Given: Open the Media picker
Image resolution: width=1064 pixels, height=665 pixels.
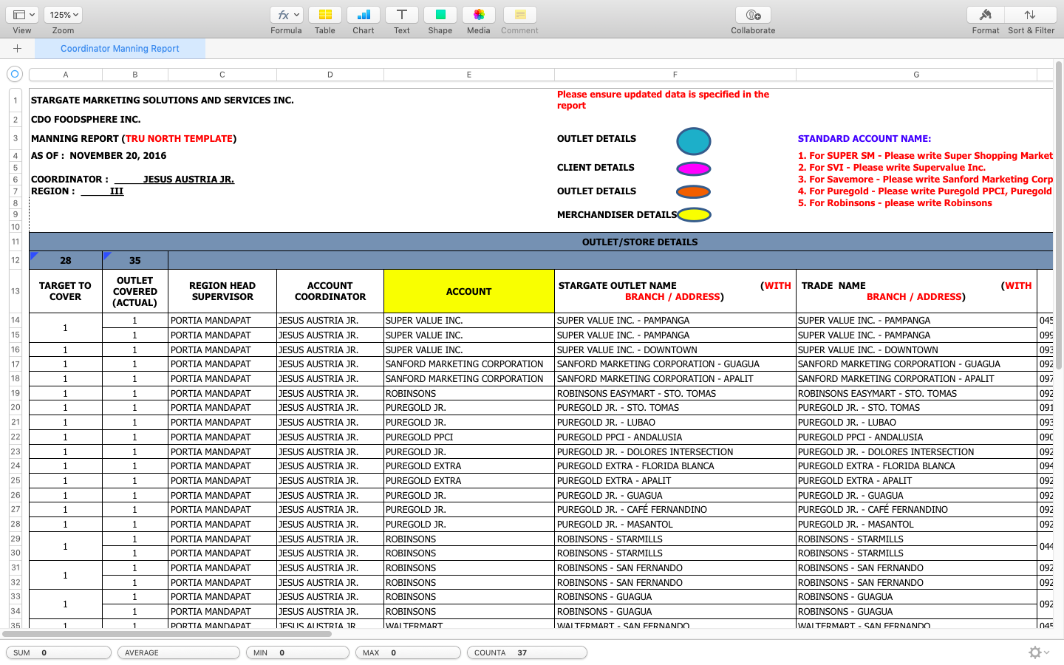Looking at the screenshot, I should pyautogui.click(x=479, y=15).
